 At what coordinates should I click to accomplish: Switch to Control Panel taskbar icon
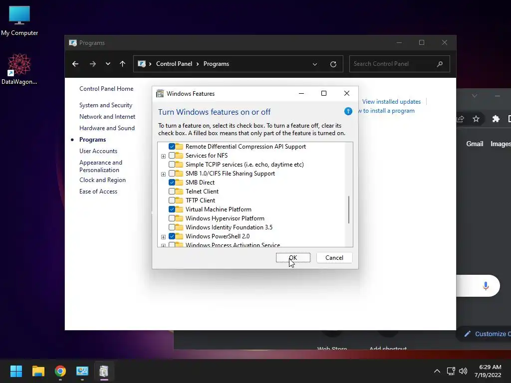(x=82, y=371)
